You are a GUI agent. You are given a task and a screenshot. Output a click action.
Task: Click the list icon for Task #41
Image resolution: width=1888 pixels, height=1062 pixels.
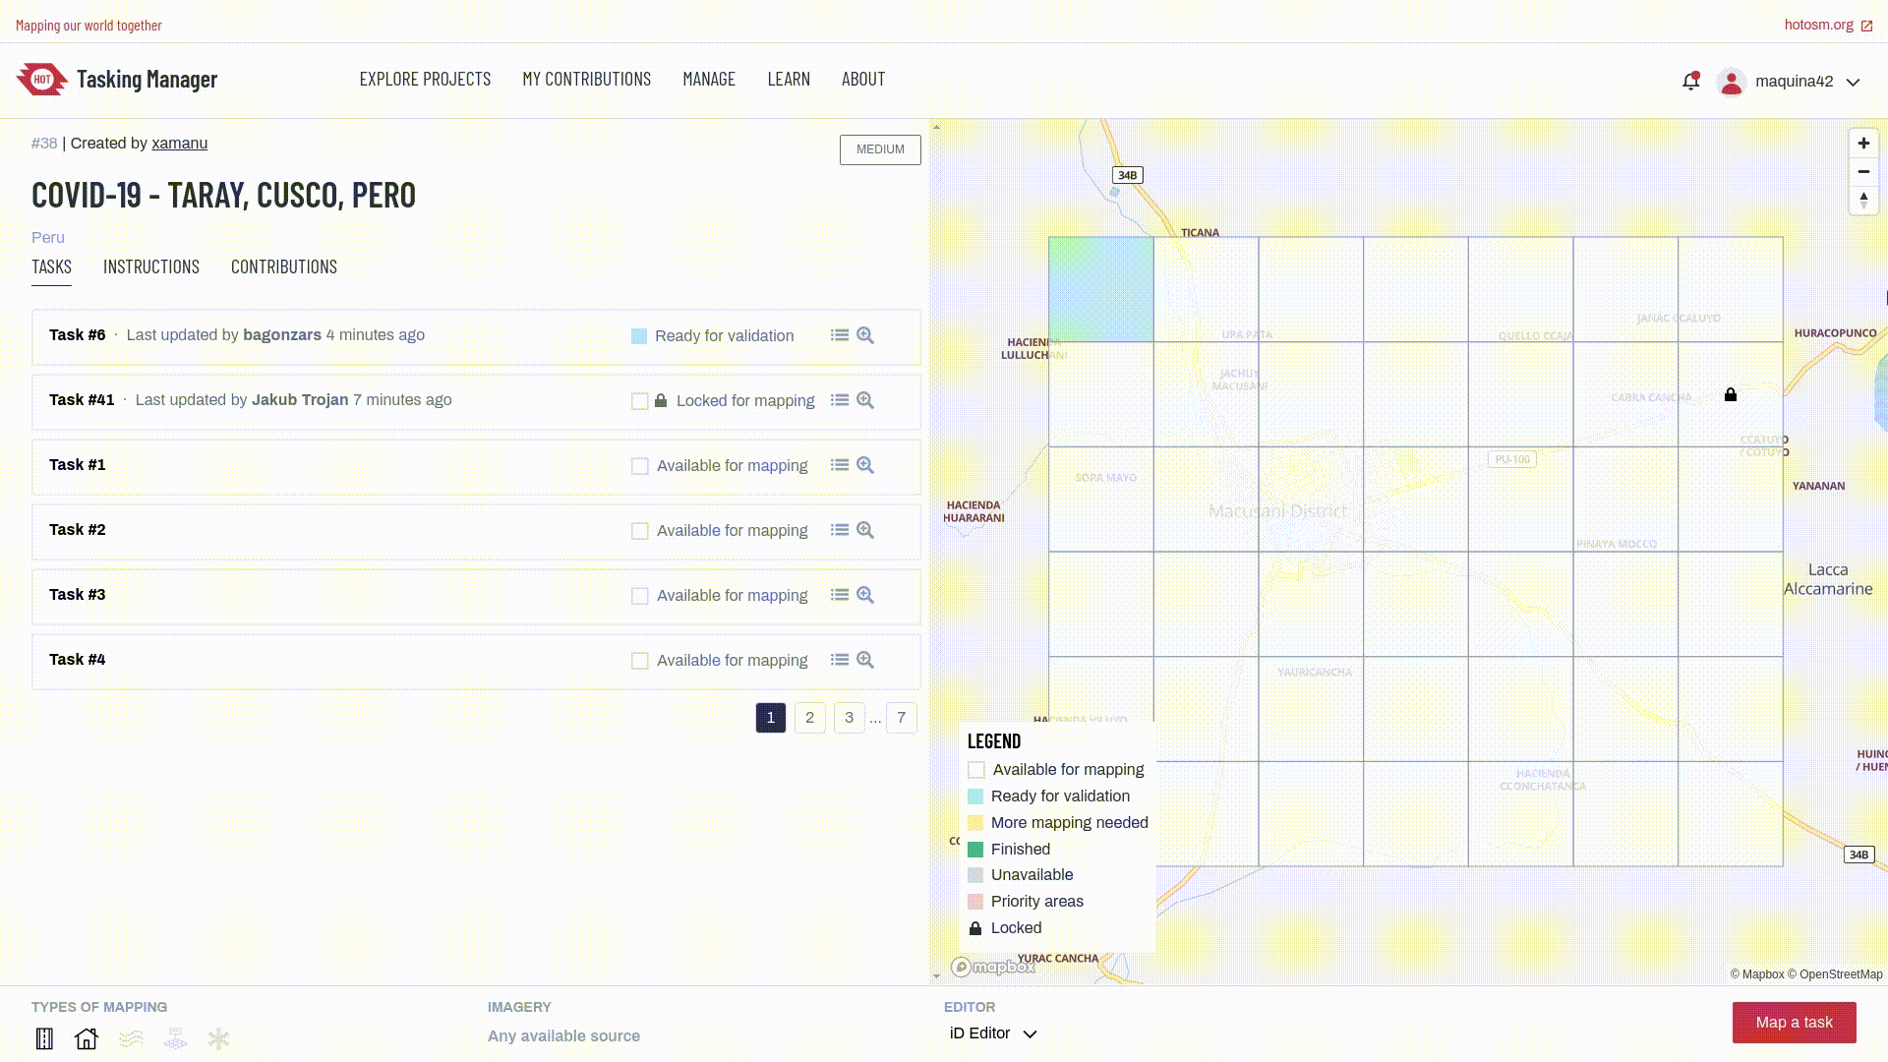click(x=839, y=399)
